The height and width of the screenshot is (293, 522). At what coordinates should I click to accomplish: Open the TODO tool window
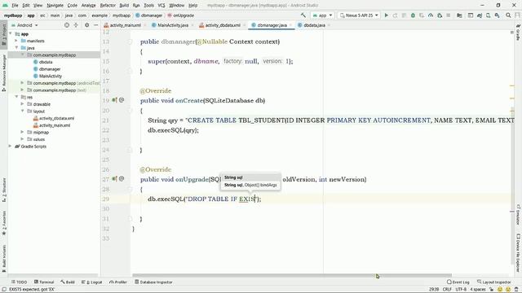tap(20, 282)
